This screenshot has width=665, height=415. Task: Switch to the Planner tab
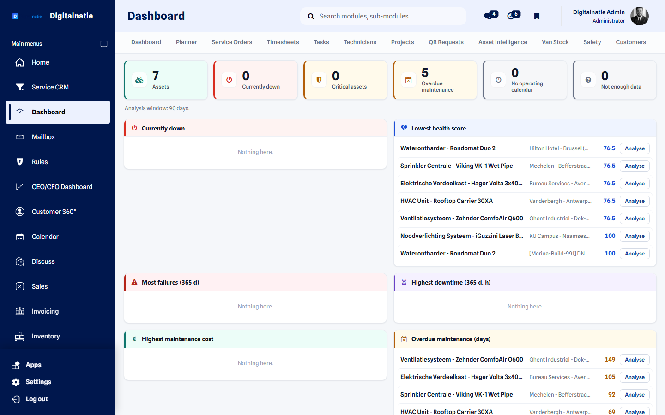187,42
